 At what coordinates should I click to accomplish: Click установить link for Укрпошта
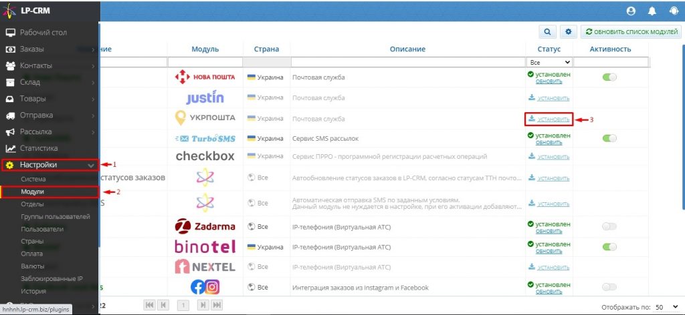[x=549, y=119]
